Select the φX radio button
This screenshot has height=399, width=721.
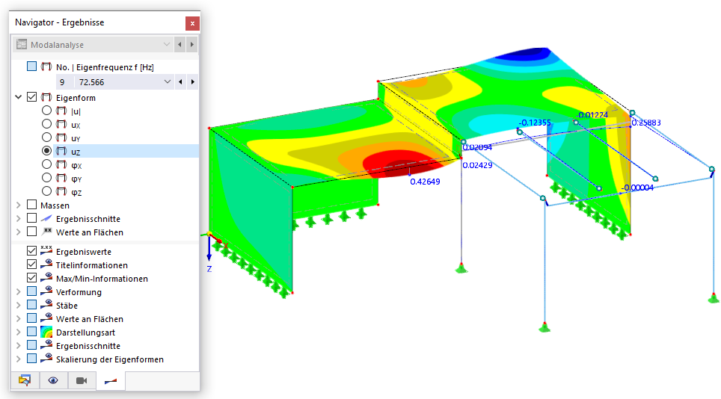pos(46,164)
